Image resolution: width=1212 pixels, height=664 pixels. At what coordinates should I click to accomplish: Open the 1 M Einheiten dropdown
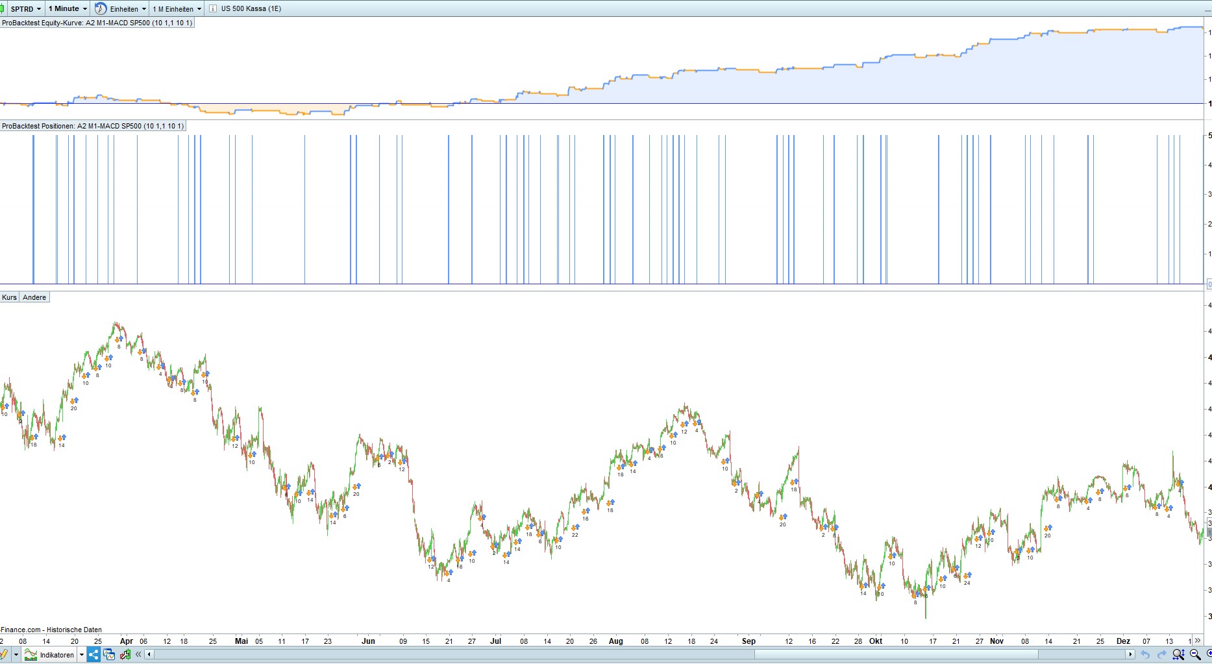click(177, 9)
